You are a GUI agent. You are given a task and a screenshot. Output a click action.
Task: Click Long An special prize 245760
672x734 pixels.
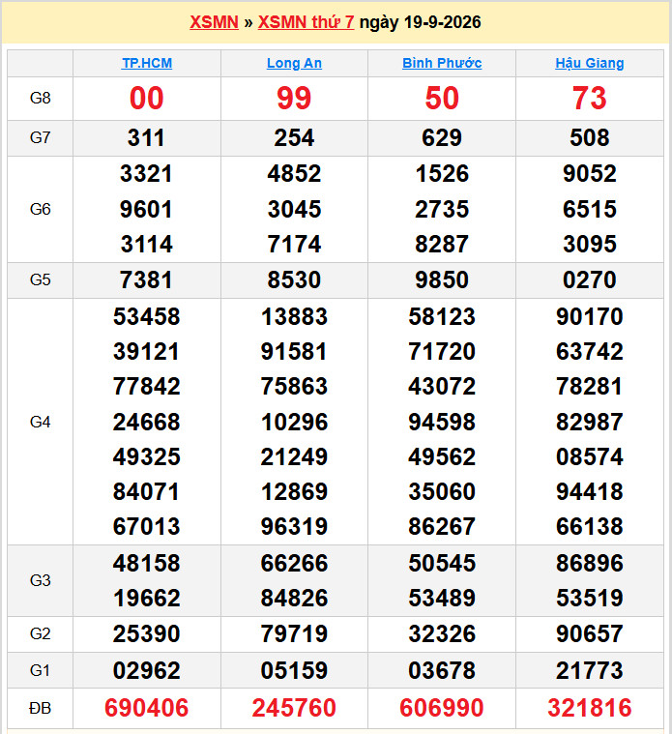[x=294, y=707]
